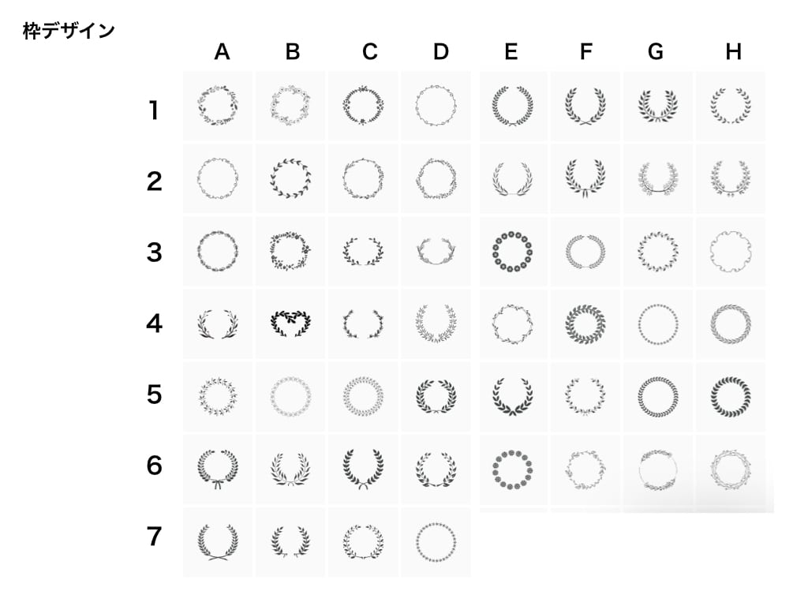Select the dark laurel wreath D5
Image resolution: width=808 pixels, height=606 pixels.
pos(436,397)
